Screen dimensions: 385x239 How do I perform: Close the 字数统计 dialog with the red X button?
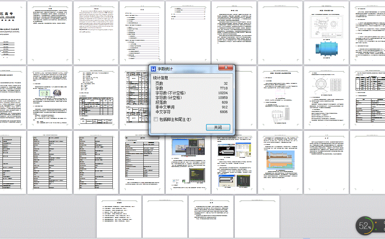pos(226,68)
